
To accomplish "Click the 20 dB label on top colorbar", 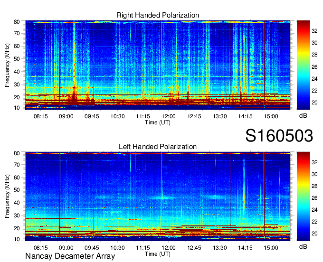I will pyautogui.click(x=314, y=103).
